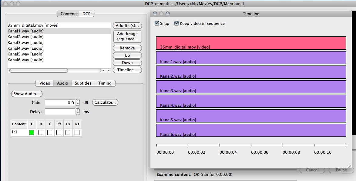Check the Rs channel mapping box
The image size is (356, 181).
pos(77,132)
